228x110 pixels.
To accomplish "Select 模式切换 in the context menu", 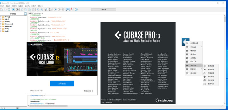I will [x=194, y=51].
